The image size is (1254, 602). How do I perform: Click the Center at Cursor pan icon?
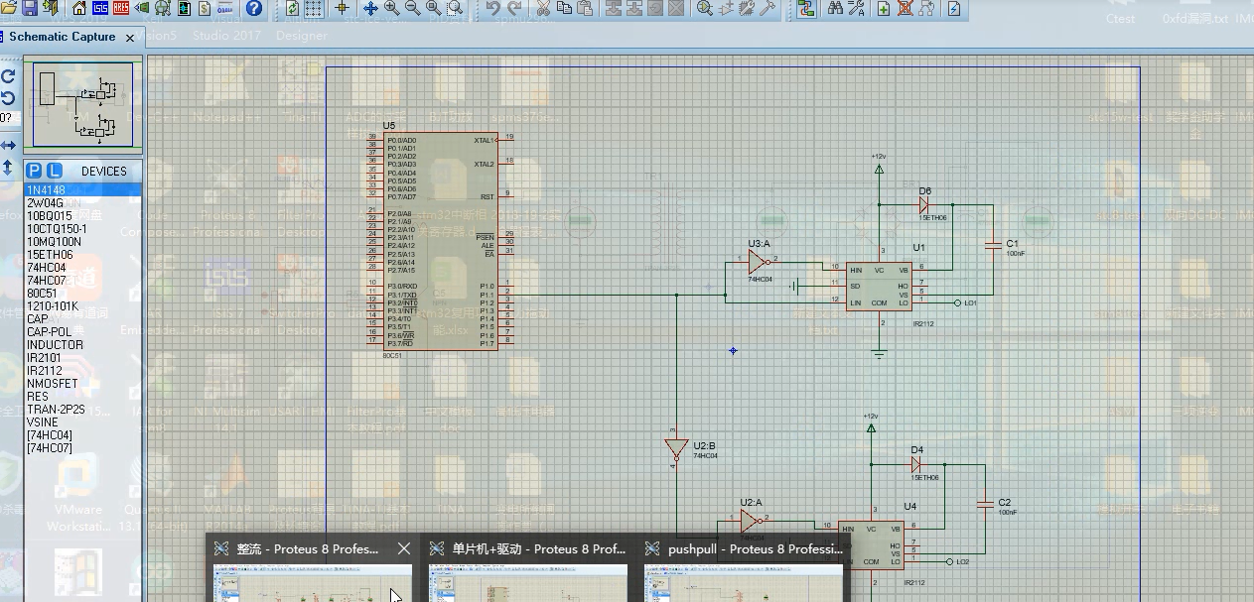pyautogui.click(x=370, y=8)
